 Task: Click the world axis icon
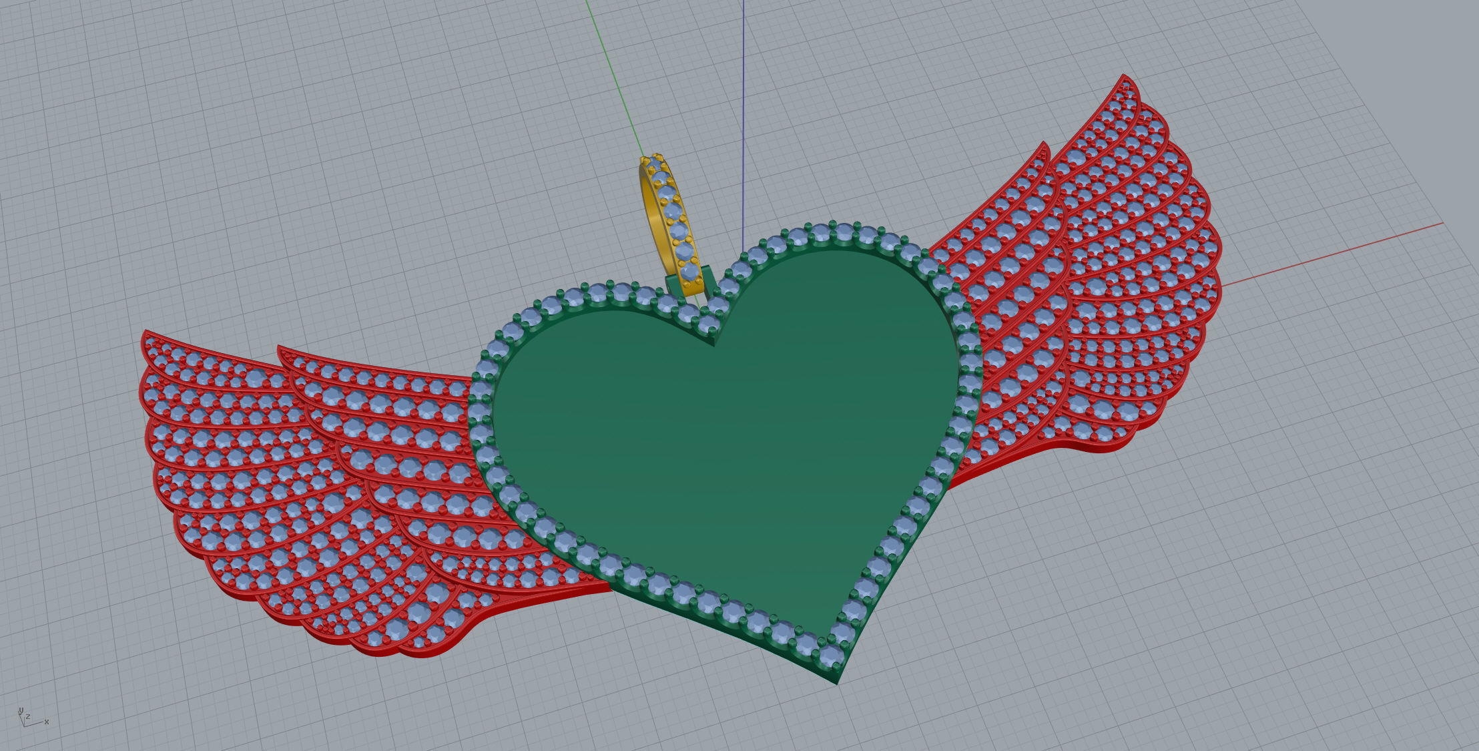point(32,718)
